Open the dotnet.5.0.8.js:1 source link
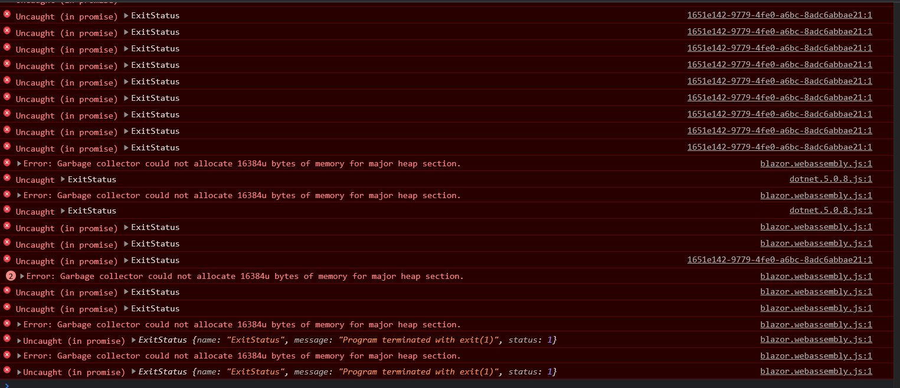This screenshot has height=388, width=900. coord(830,179)
